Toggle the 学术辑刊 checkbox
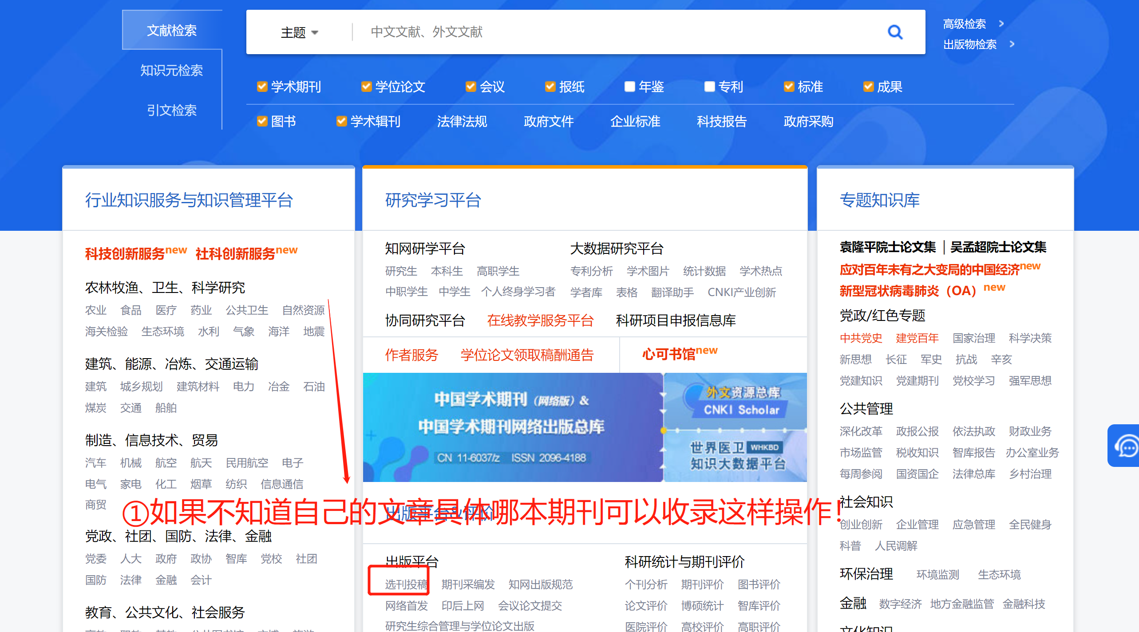1139x632 pixels. 341,121
